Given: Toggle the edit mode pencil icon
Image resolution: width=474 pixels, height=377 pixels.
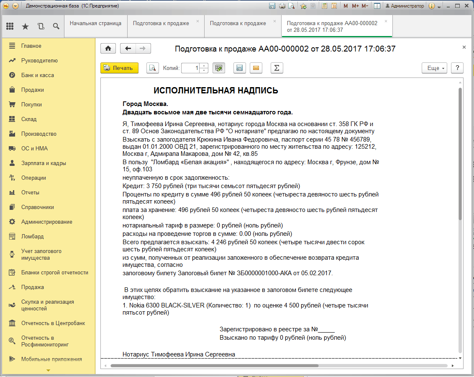Looking at the screenshot, I should (218, 68).
